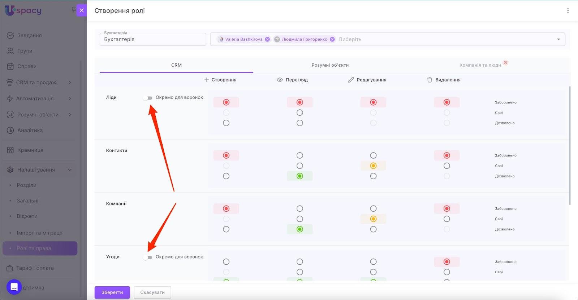This screenshot has height=300, width=578.
Task: Click the role name input field
Action: point(152,39)
